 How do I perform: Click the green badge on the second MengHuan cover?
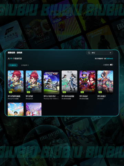tap(28, 92)
